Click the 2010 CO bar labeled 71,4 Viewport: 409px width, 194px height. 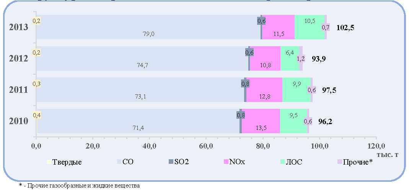coord(138,121)
